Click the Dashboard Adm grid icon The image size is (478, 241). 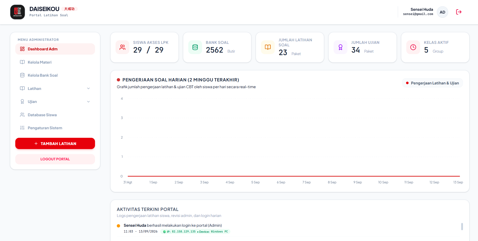[x=22, y=49]
